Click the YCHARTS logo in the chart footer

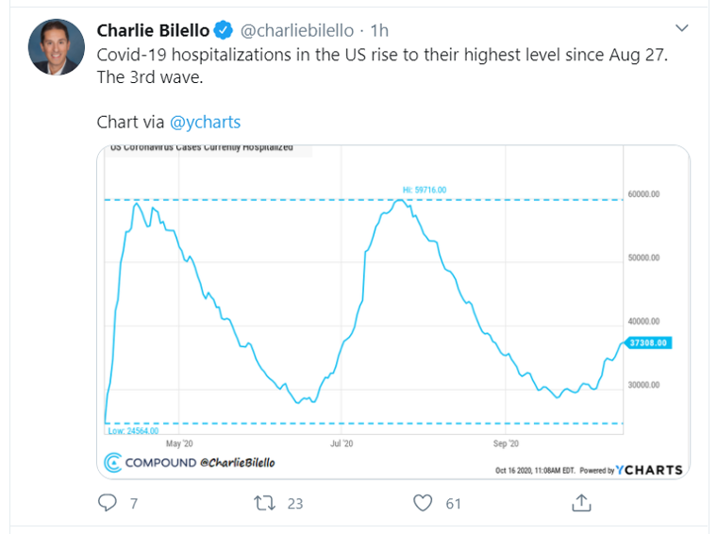650,469
